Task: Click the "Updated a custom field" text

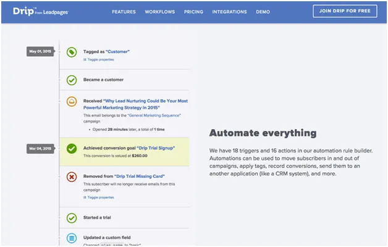Action: (107, 237)
